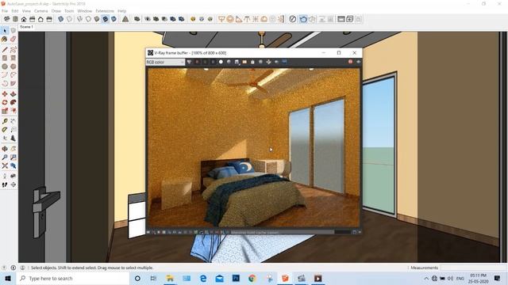Screen dimensions: 508x285
Task: Open the notification center icon
Action: (x=498, y=278)
